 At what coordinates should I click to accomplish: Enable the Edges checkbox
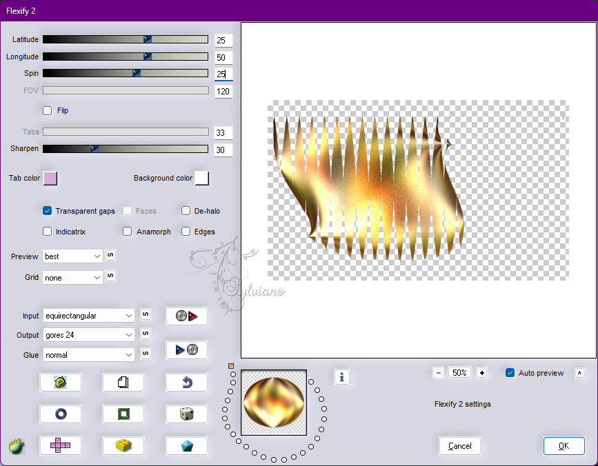186,232
